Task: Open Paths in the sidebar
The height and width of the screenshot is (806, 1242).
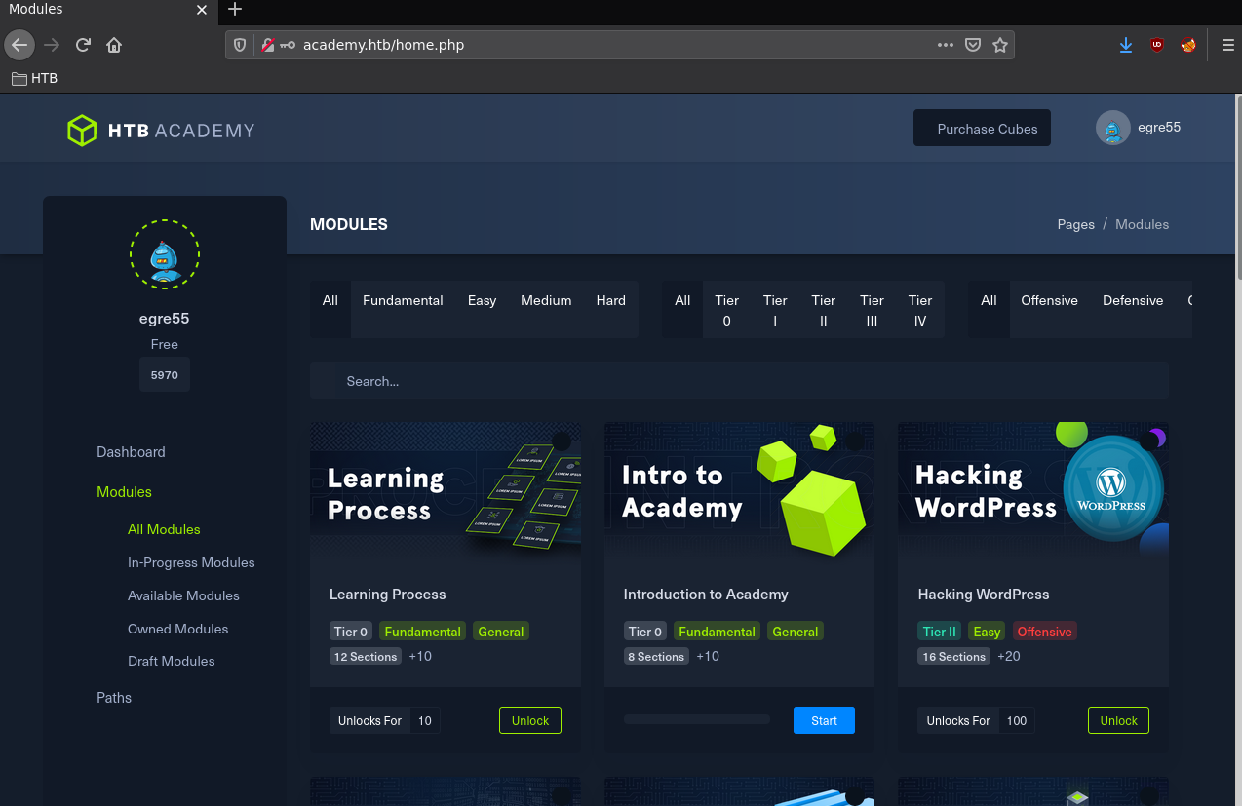Action: (114, 698)
